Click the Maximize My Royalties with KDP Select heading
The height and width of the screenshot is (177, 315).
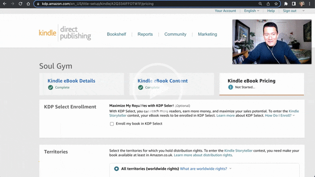[x=142, y=106]
